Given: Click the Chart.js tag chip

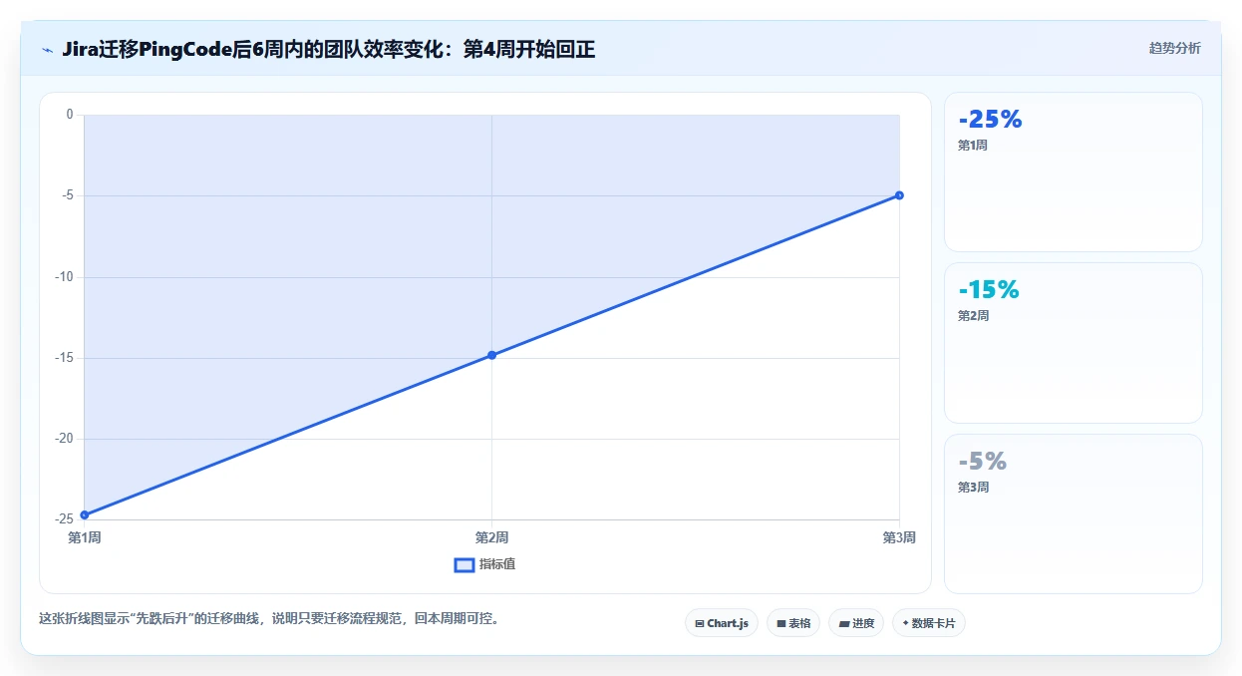Looking at the screenshot, I should [722, 623].
